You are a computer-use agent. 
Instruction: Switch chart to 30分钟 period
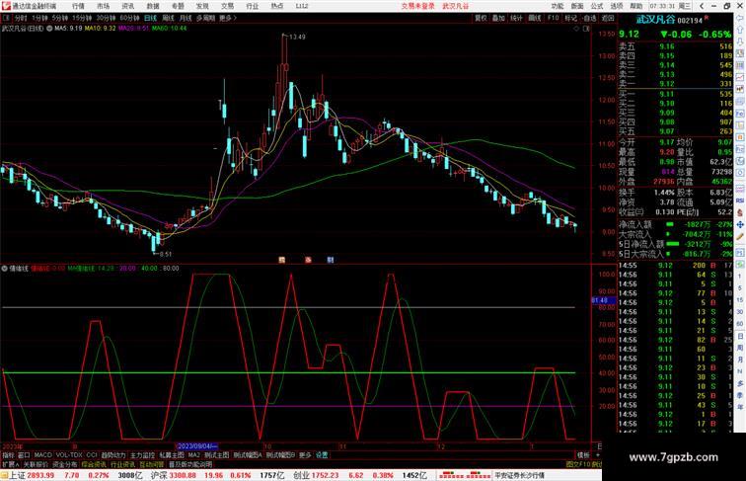click(x=106, y=18)
